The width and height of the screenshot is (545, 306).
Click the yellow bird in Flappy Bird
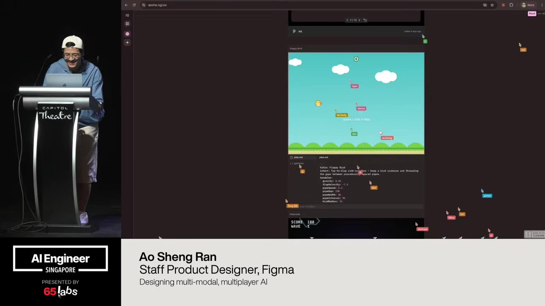(318, 103)
